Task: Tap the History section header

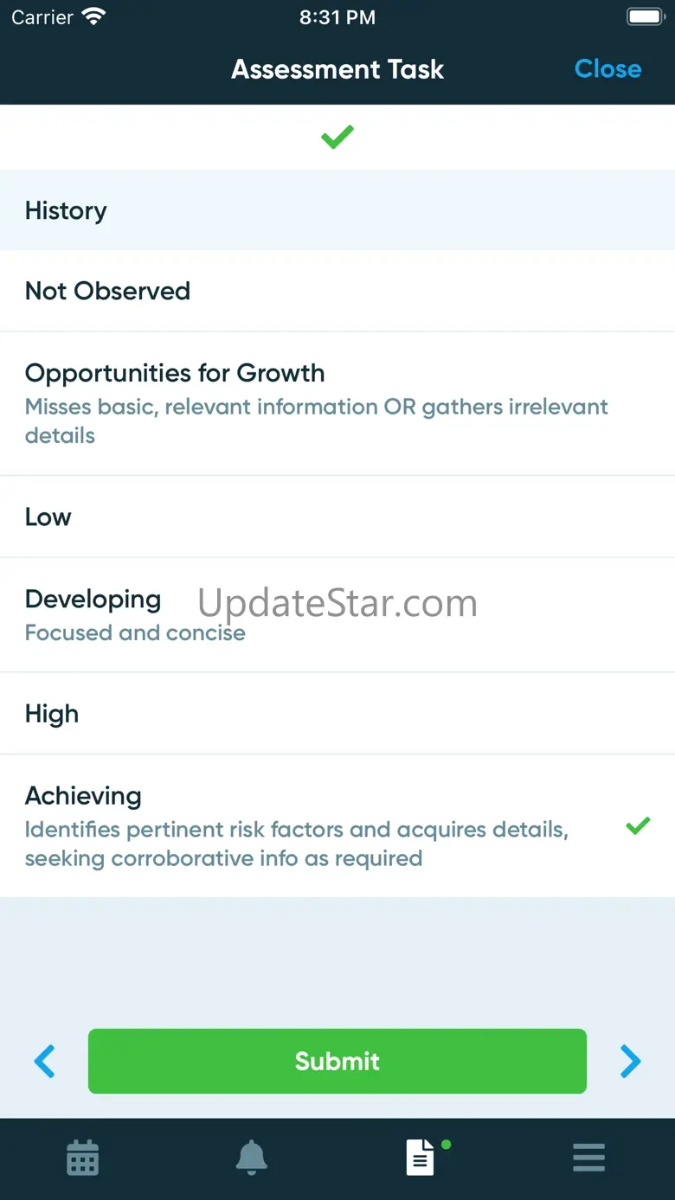Action: click(x=337, y=210)
